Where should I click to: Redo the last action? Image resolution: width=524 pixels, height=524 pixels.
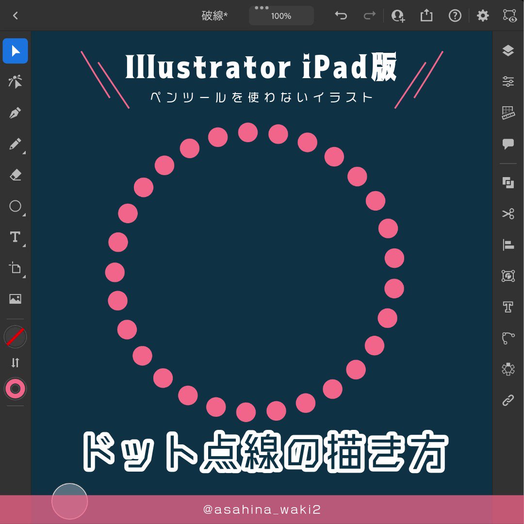(369, 16)
